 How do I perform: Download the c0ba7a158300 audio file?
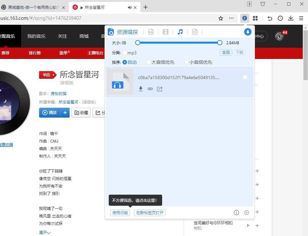(x=141, y=89)
